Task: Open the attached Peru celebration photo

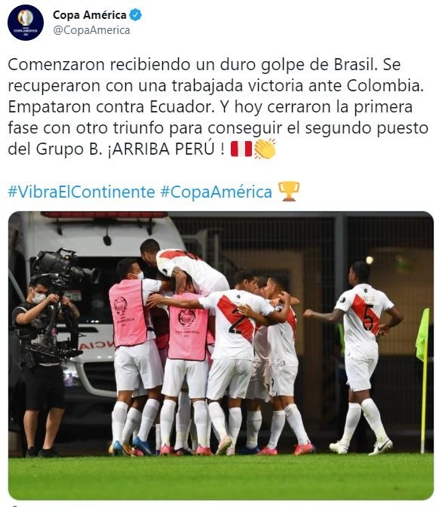Action: click(221, 355)
